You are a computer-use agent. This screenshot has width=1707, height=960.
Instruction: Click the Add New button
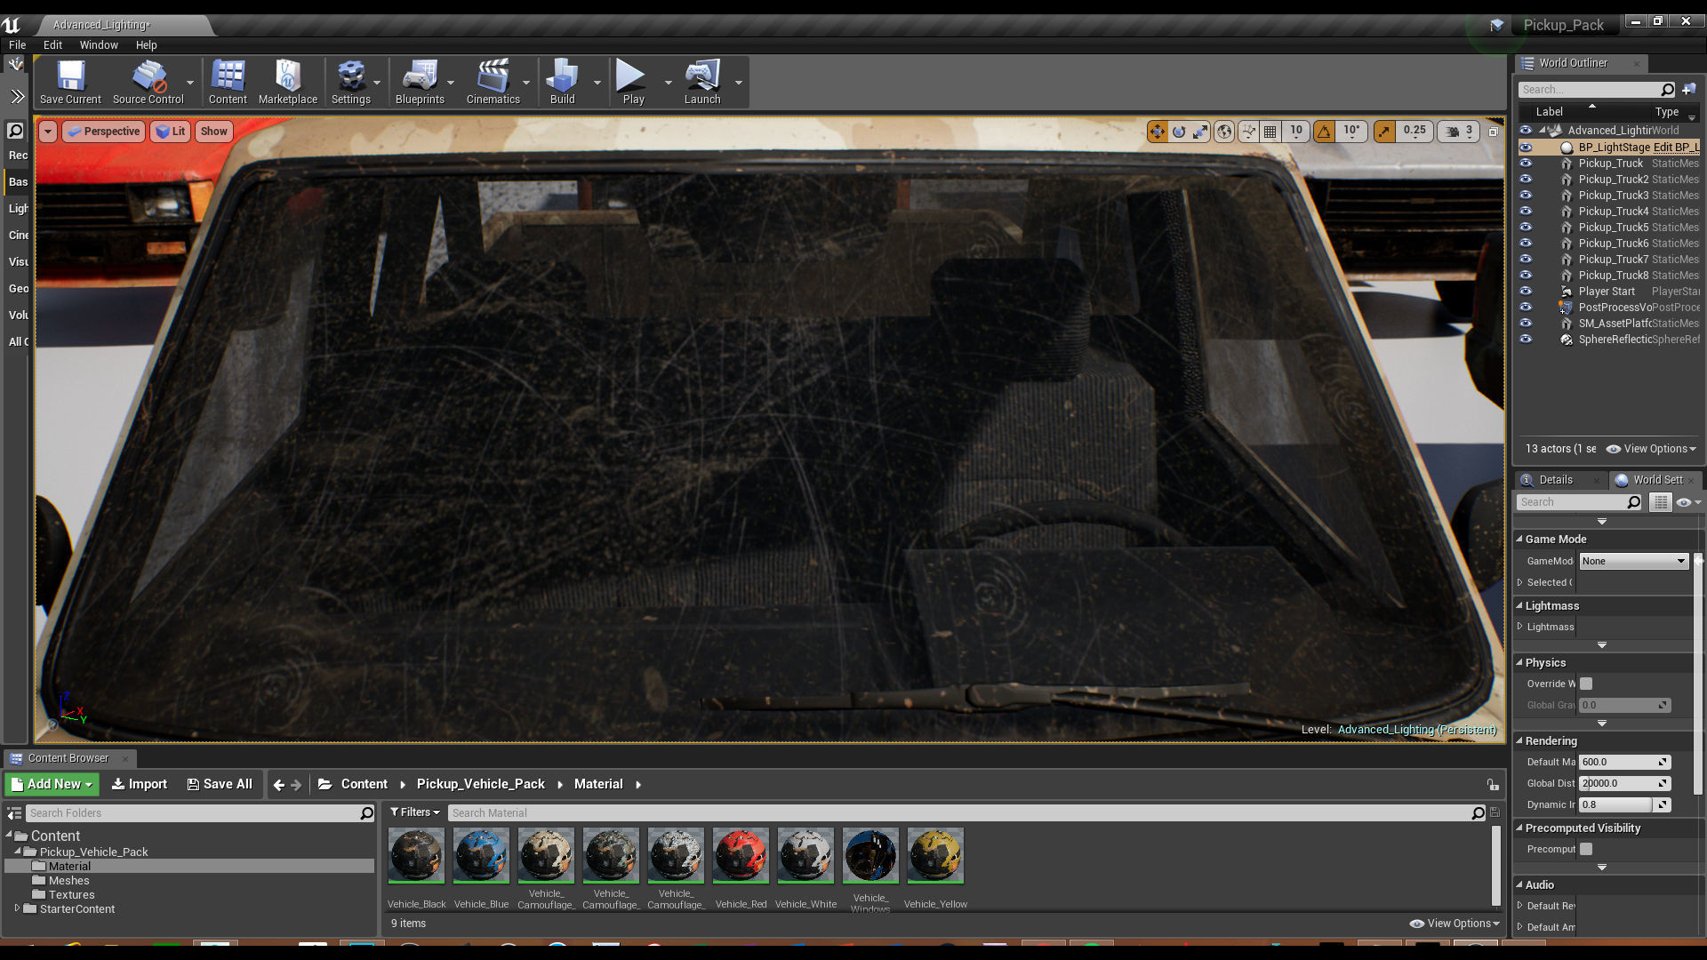point(52,784)
